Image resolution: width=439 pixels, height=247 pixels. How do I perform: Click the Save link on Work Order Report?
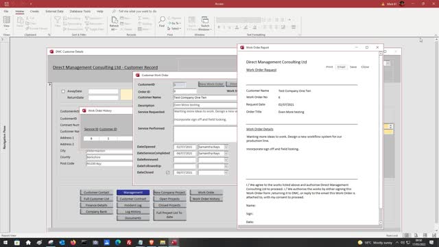click(x=353, y=67)
